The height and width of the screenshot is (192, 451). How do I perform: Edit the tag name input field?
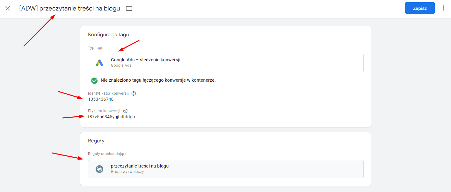[x=69, y=8]
